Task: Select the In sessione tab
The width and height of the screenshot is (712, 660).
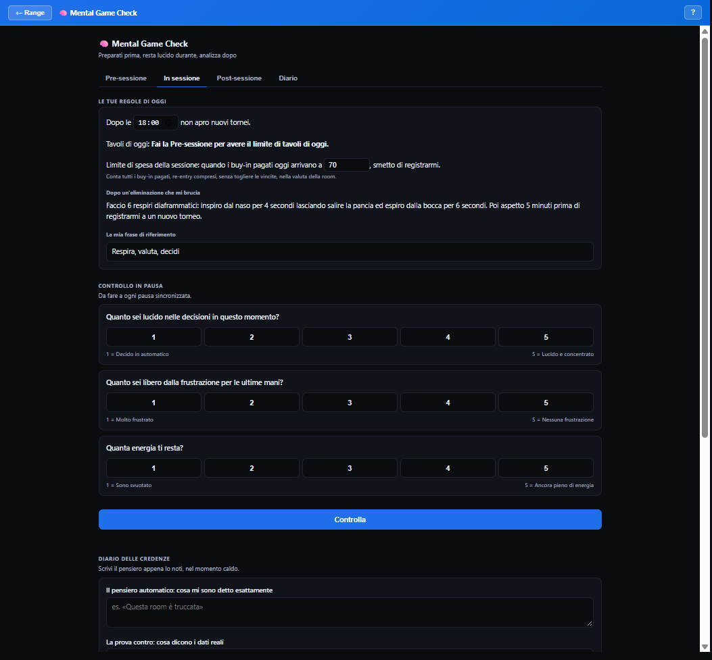Action: (182, 78)
